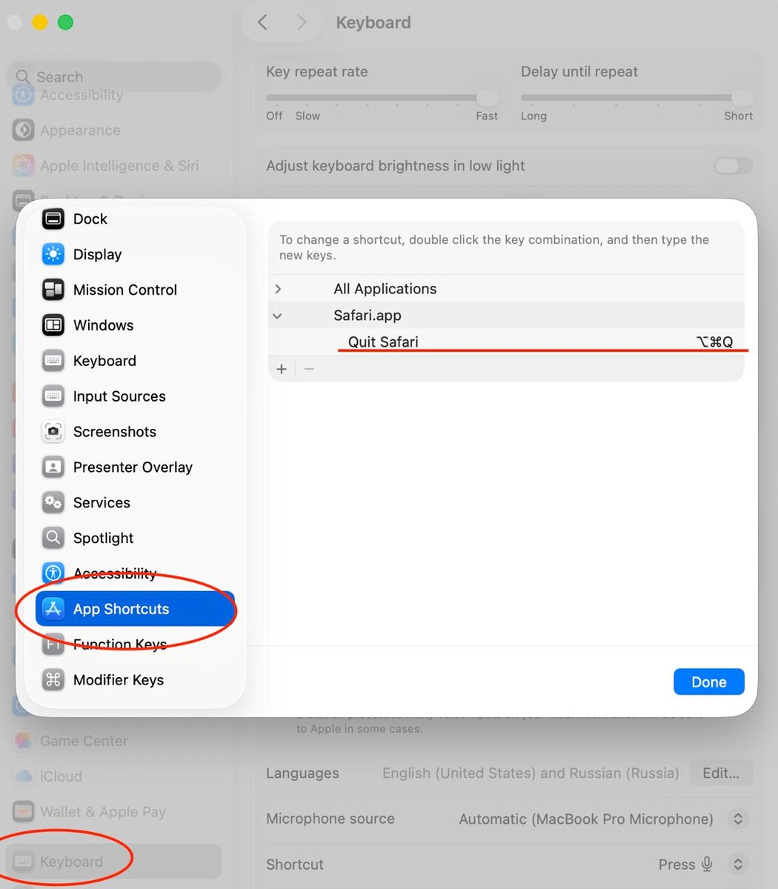Remove shortcut with the minus button
Screen dimensions: 778x889
310,369
